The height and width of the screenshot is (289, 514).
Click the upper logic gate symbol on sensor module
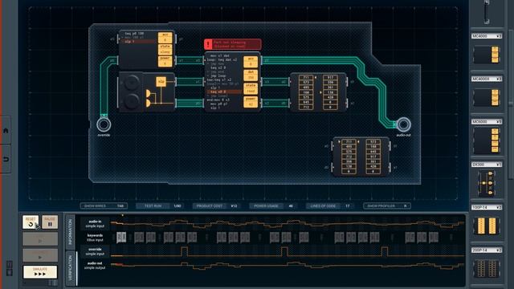coord(148,93)
